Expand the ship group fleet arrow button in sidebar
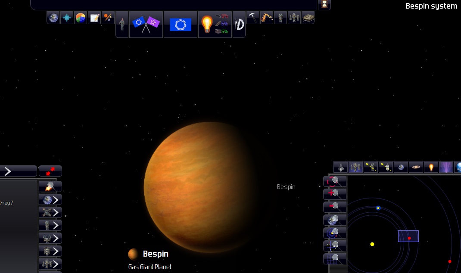461x273 pixels. tap(50, 264)
